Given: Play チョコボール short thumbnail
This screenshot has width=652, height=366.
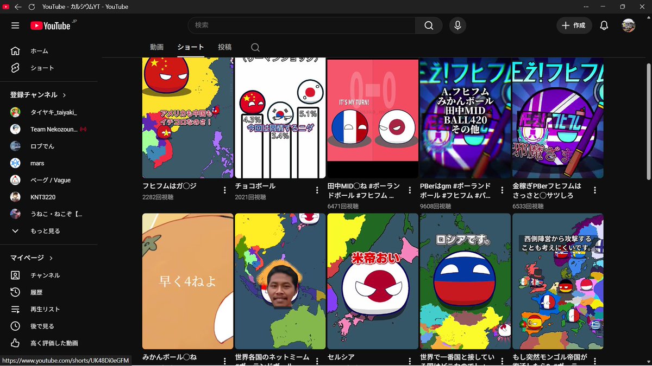Looking at the screenshot, I should 280,118.
